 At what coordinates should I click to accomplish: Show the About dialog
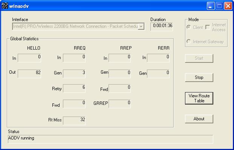pos(199,119)
